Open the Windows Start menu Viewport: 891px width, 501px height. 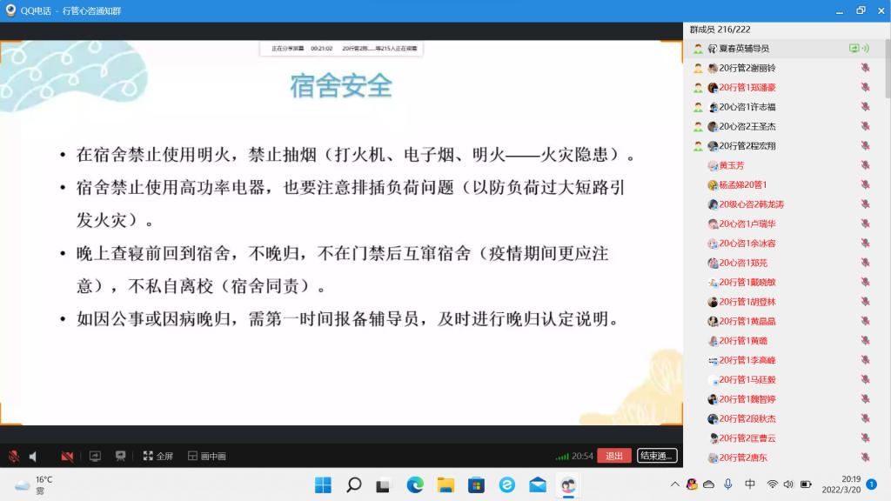click(x=323, y=484)
